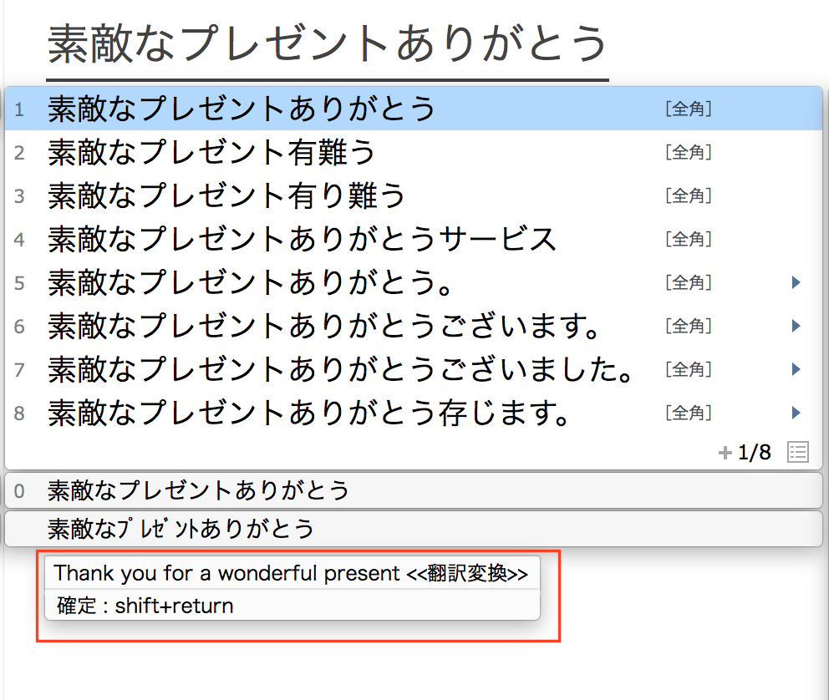This screenshot has width=829, height=700.
Task: Select candidate 1 素敵なプレゼントありがとう
Action: [242, 109]
